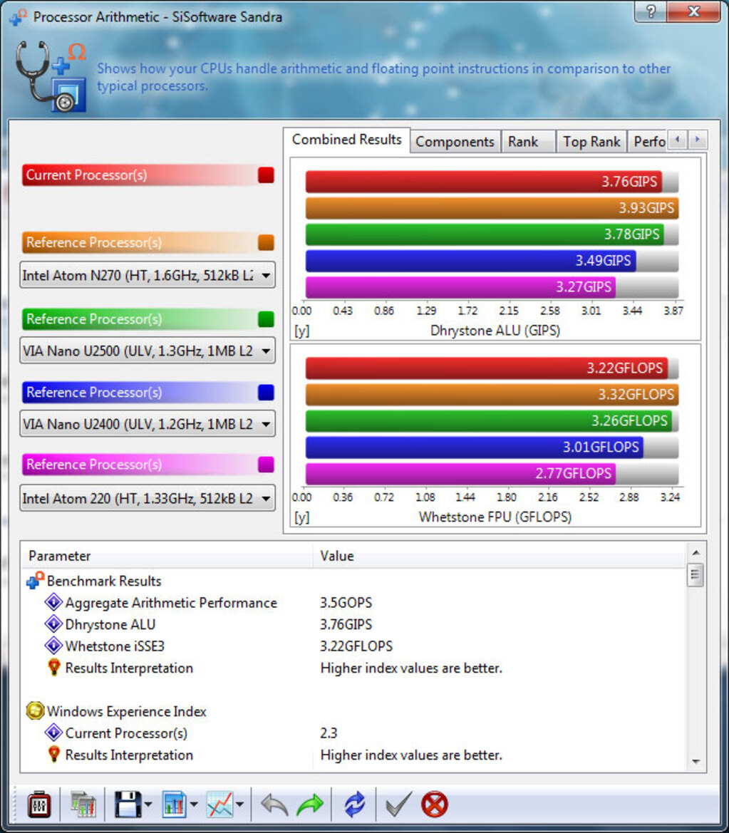Click the Parameter column header
The width and height of the screenshot is (729, 833).
coord(166,556)
